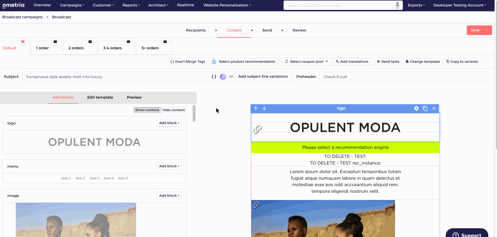This screenshot has width=497, height=237.
Task: Click Add subject line variations button
Action: [x=263, y=77]
